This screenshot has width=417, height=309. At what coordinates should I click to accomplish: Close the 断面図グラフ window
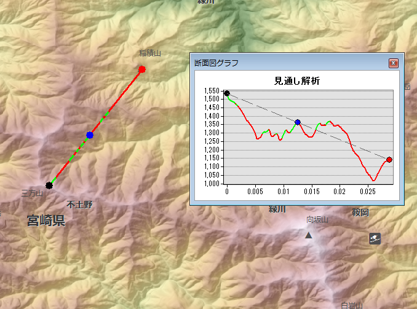click(393, 63)
